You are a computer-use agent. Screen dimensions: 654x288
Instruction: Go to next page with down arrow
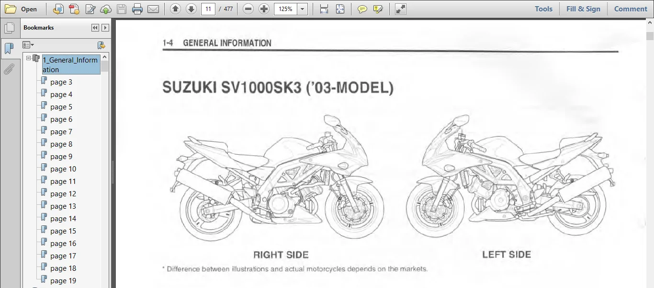pyautogui.click(x=192, y=9)
